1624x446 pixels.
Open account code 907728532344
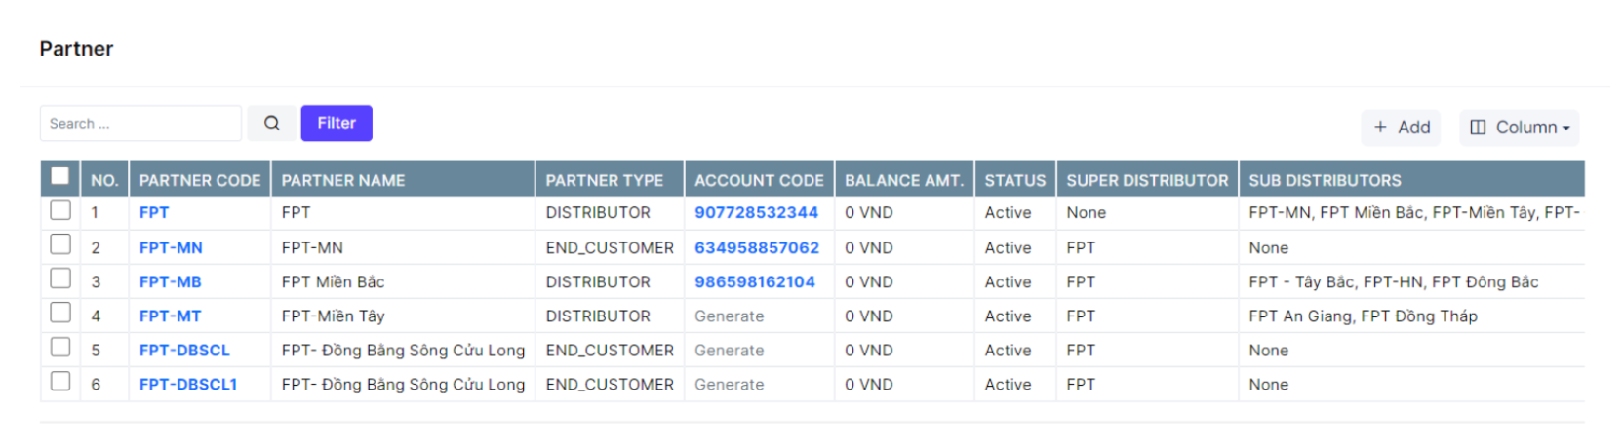[757, 213]
